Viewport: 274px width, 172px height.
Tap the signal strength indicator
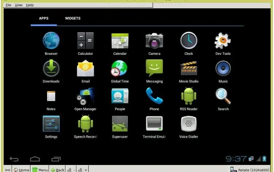[x=258, y=159]
